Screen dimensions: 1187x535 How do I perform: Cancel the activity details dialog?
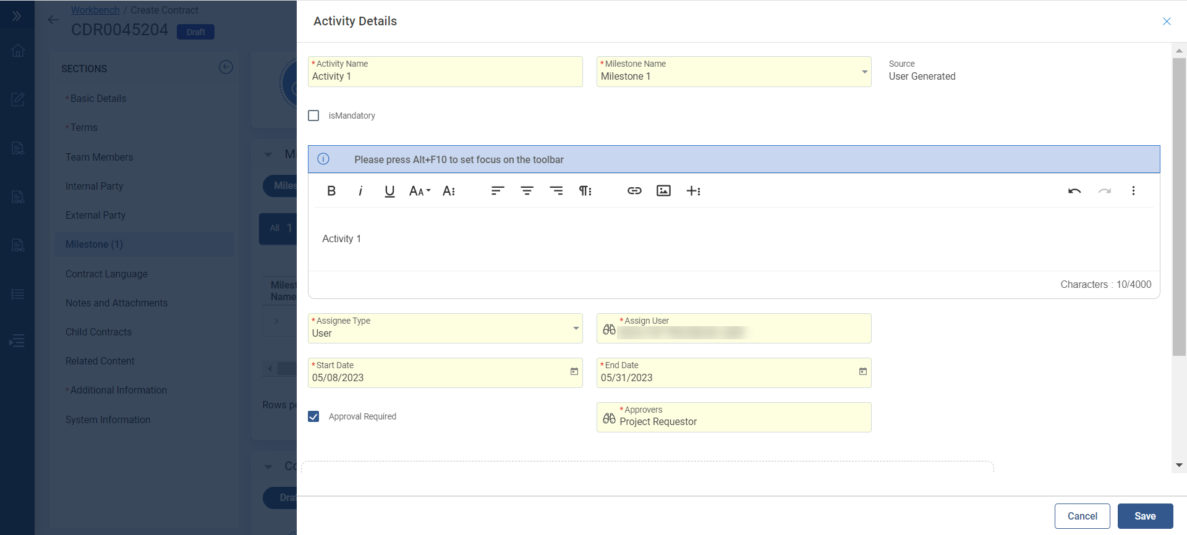coord(1082,516)
